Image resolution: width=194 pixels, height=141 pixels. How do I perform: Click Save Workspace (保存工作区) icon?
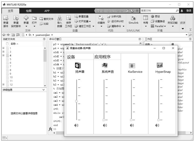[x=68, y=18]
